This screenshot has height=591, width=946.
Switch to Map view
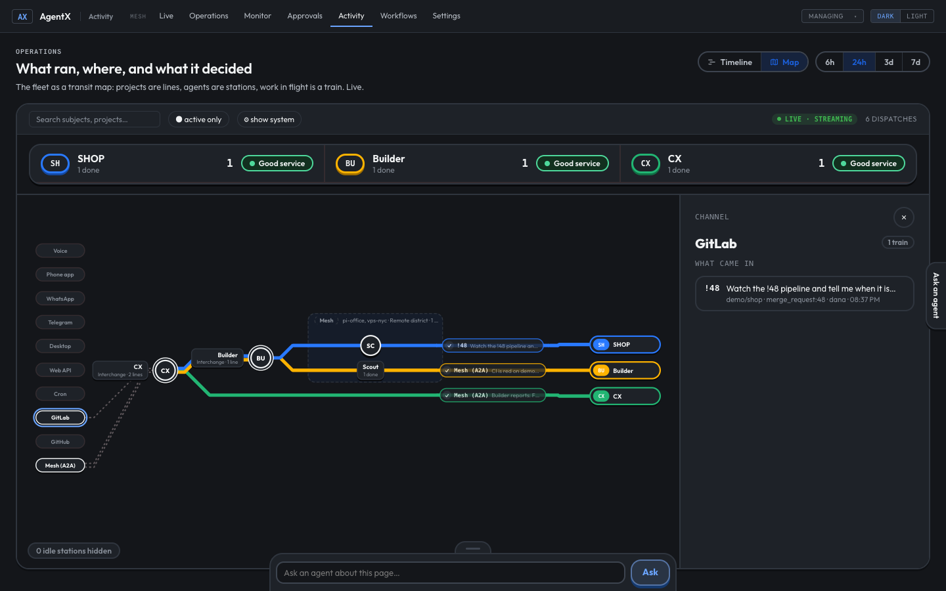point(784,62)
